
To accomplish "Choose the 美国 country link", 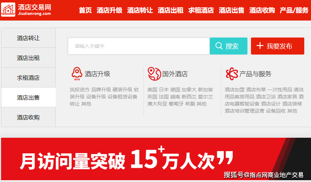I will tap(152, 90).
